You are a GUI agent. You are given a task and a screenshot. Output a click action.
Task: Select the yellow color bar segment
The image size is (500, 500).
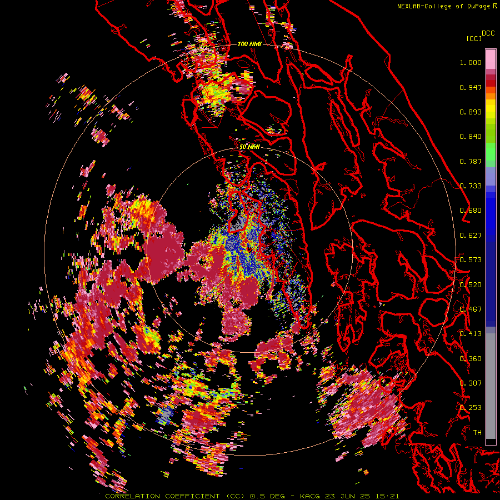click(x=491, y=109)
